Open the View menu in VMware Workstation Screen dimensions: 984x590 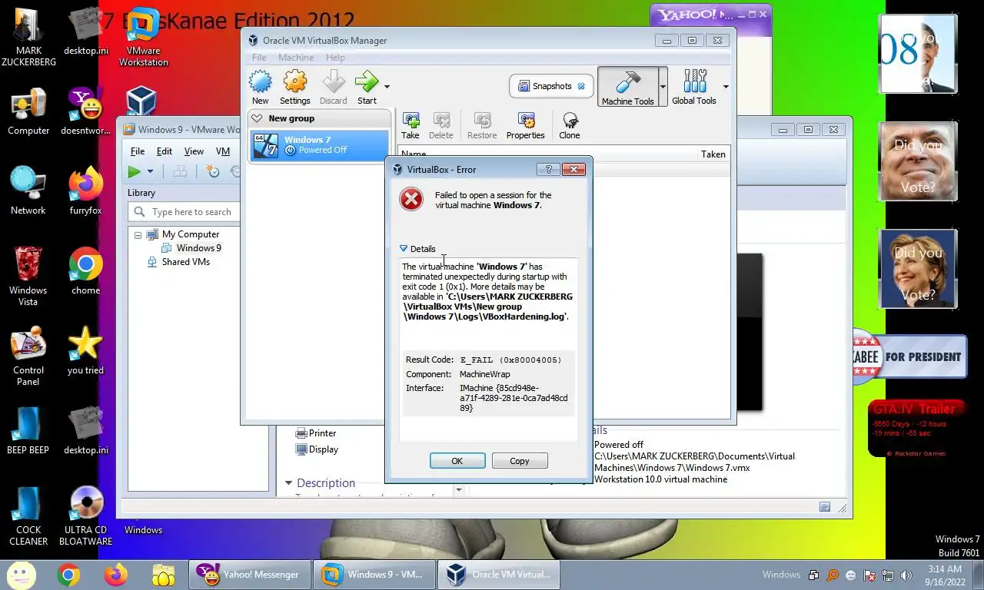[194, 151]
